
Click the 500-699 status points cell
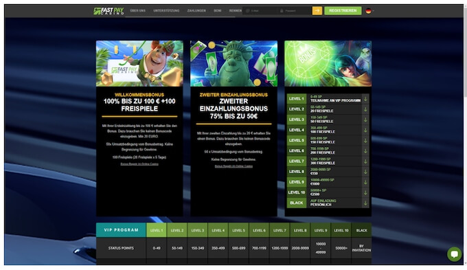[x=238, y=248]
